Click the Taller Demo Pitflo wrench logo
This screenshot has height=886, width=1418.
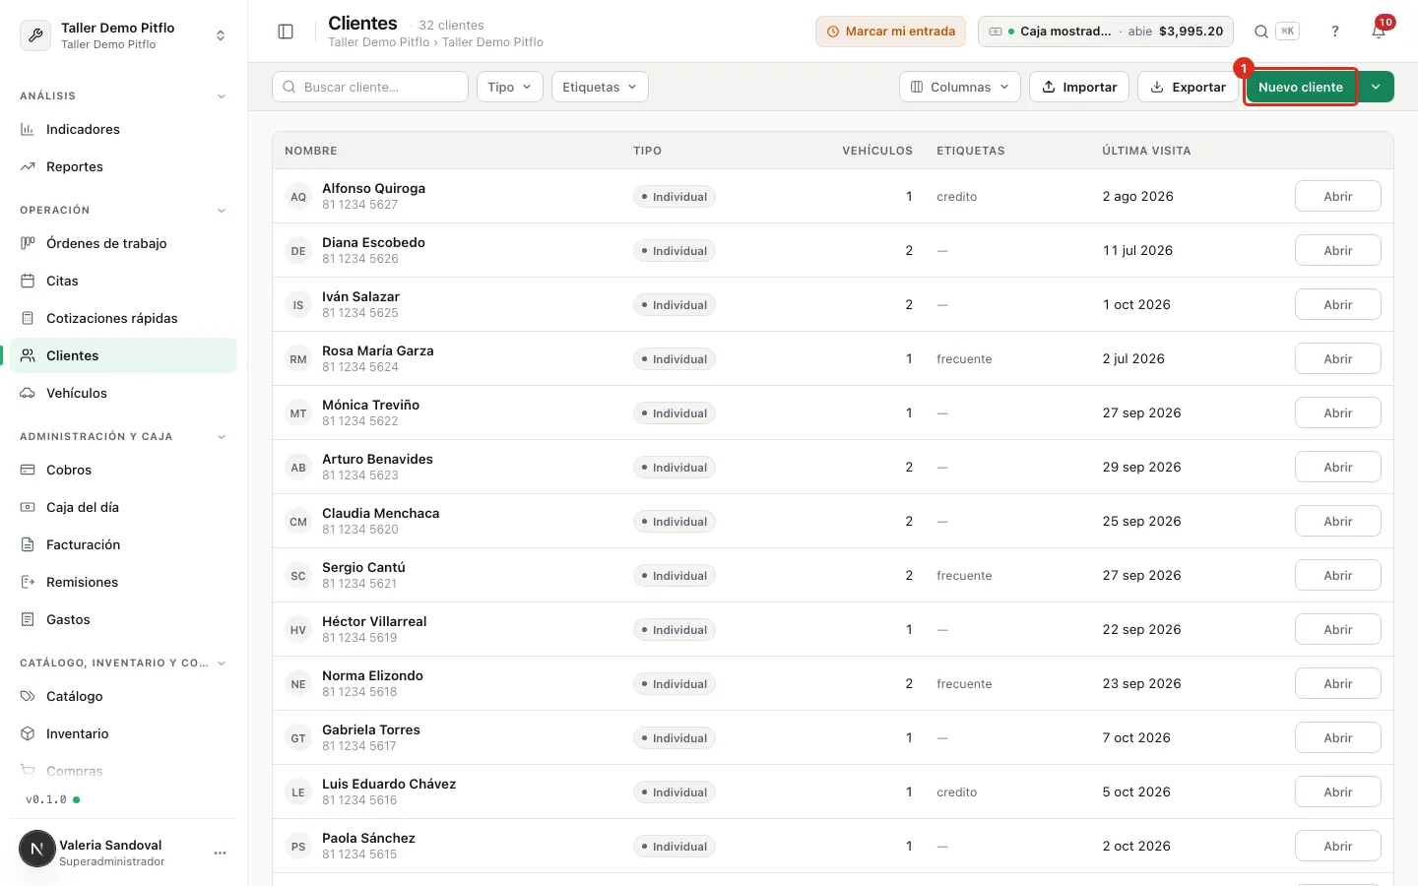(x=35, y=35)
